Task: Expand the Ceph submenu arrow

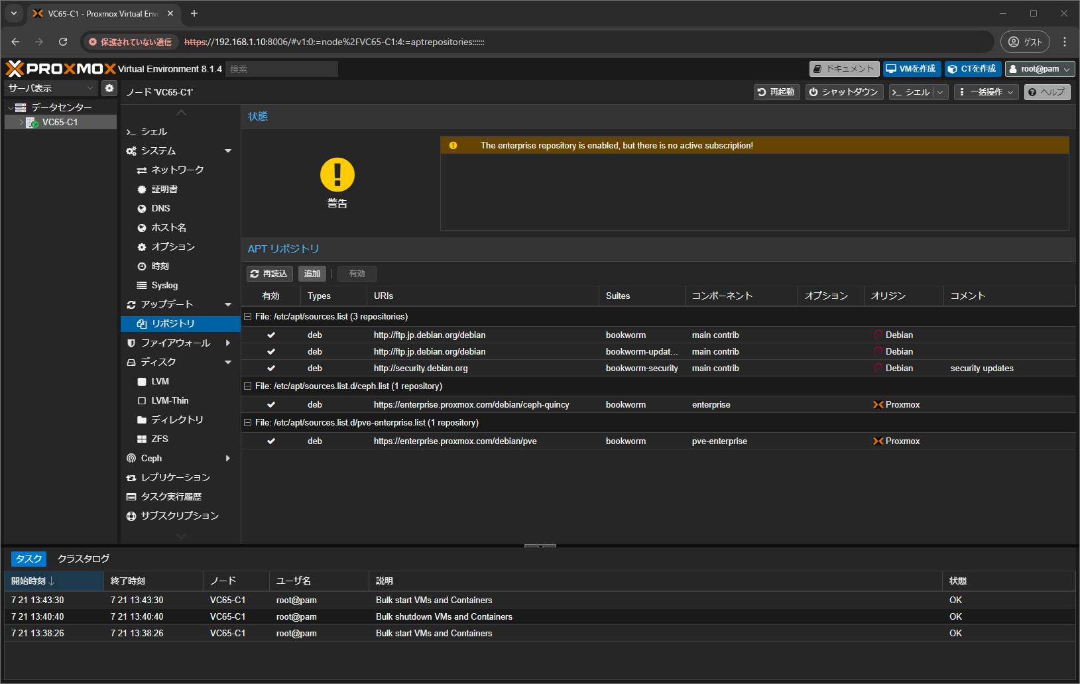Action: tap(228, 459)
